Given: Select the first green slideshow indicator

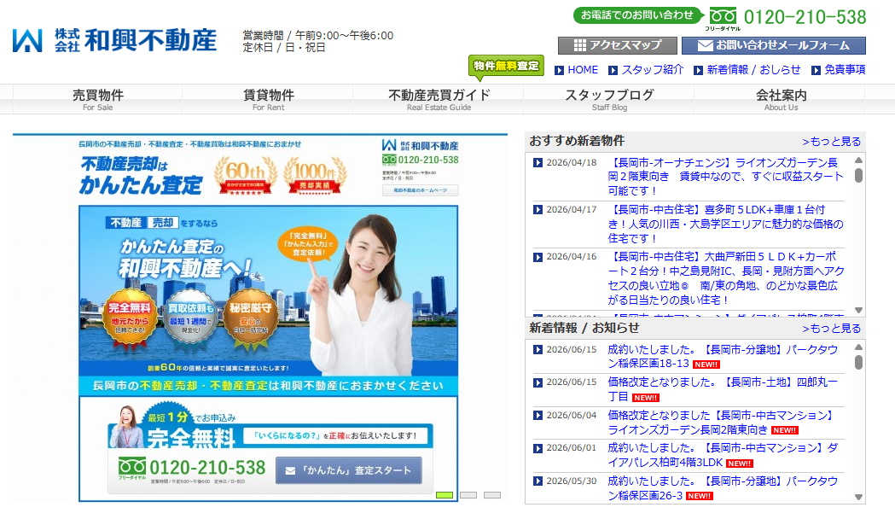Looking at the screenshot, I should (x=444, y=495).
